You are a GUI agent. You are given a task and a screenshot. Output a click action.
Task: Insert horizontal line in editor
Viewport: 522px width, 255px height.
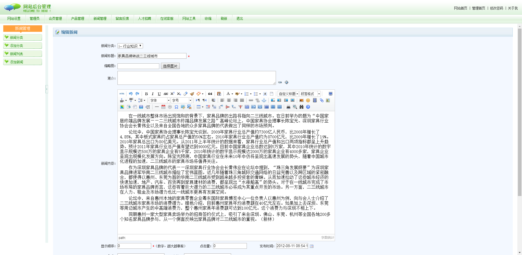tap(157, 107)
